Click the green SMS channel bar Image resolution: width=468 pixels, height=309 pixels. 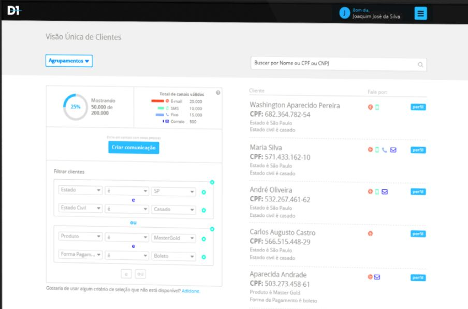(161, 108)
